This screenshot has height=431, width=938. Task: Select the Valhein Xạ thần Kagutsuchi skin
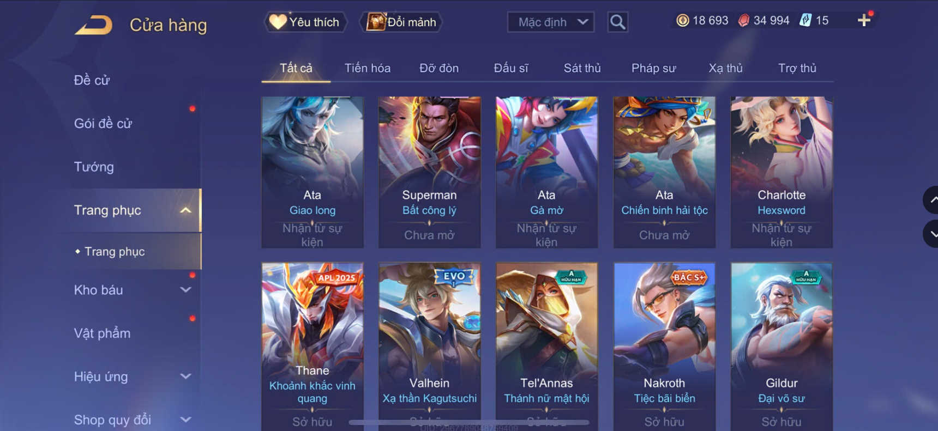click(x=430, y=347)
